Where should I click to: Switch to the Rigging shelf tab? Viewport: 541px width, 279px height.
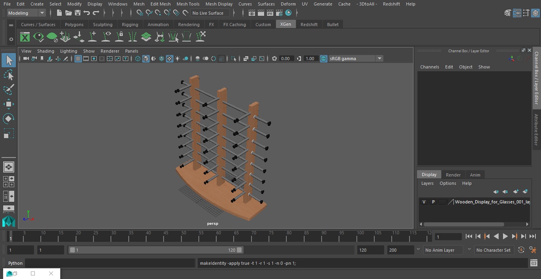click(130, 25)
